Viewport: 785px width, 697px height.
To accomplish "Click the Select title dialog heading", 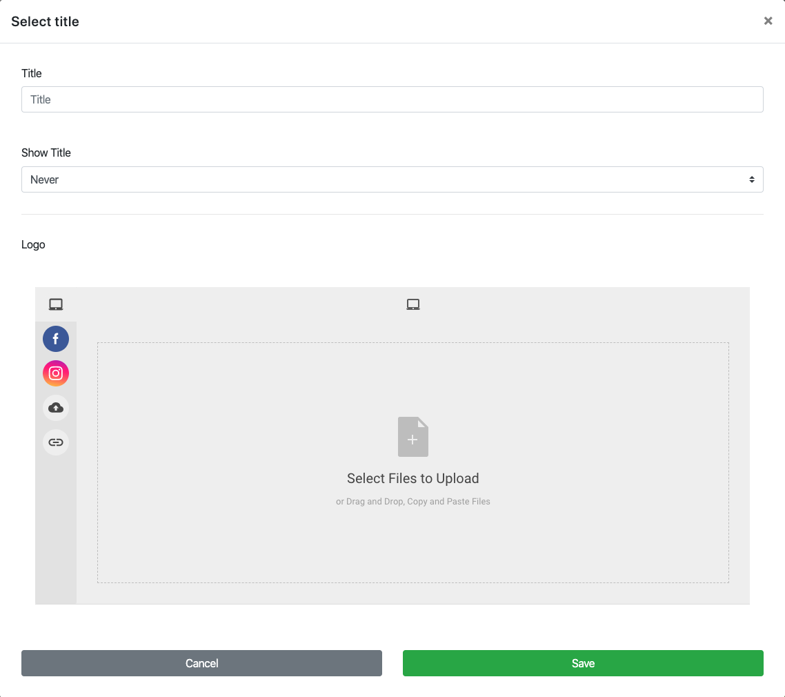I will pyautogui.click(x=46, y=21).
